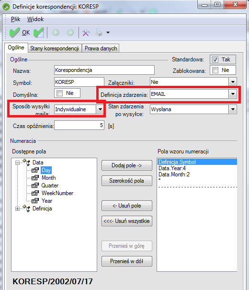The width and height of the screenshot is (249, 290).
Task: Switch to the Ogólne tab
Action: 16,47
